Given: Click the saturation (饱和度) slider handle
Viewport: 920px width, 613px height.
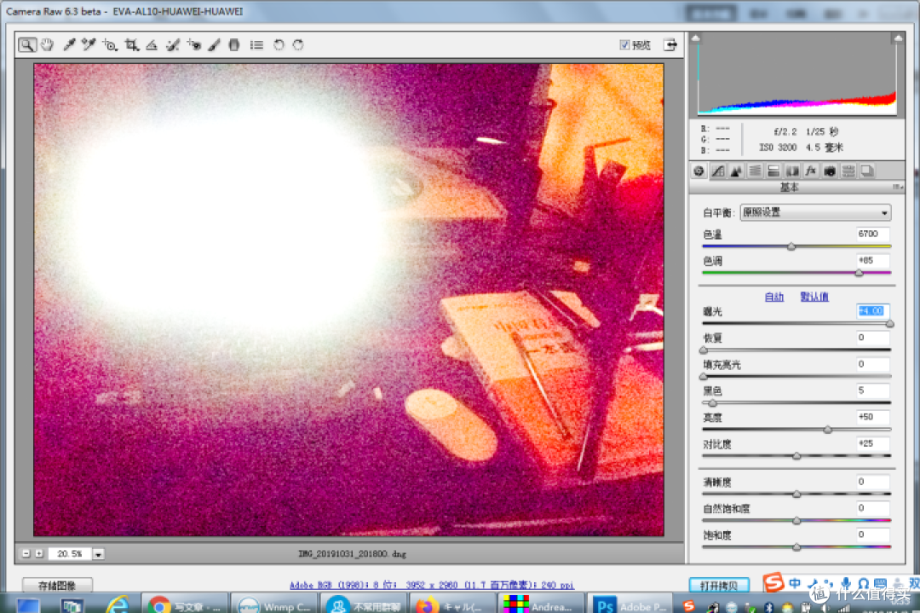Looking at the screenshot, I should (x=796, y=547).
